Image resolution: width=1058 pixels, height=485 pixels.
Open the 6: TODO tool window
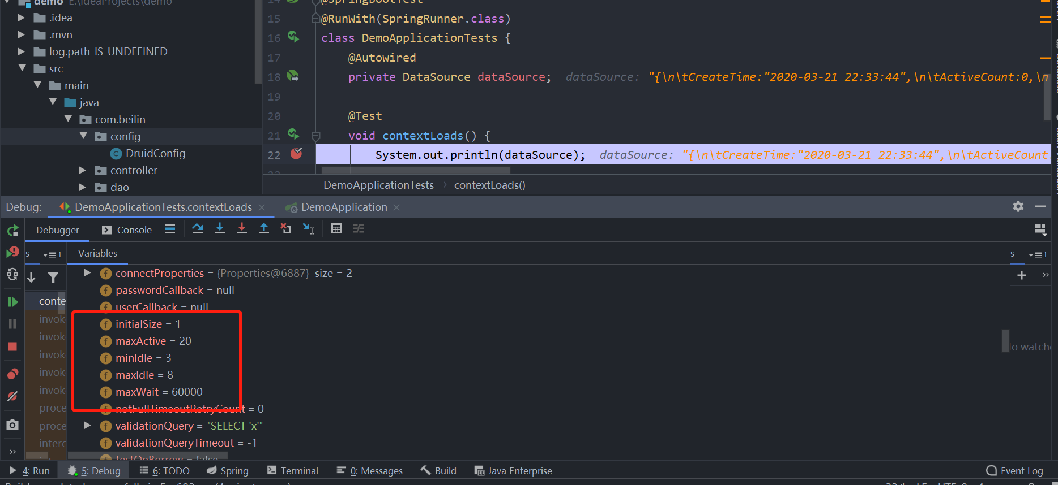pyautogui.click(x=164, y=470)
